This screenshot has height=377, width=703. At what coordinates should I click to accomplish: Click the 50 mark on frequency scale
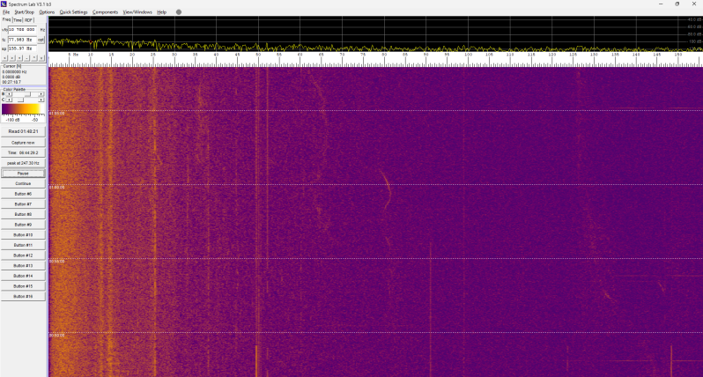click(258, 55)
